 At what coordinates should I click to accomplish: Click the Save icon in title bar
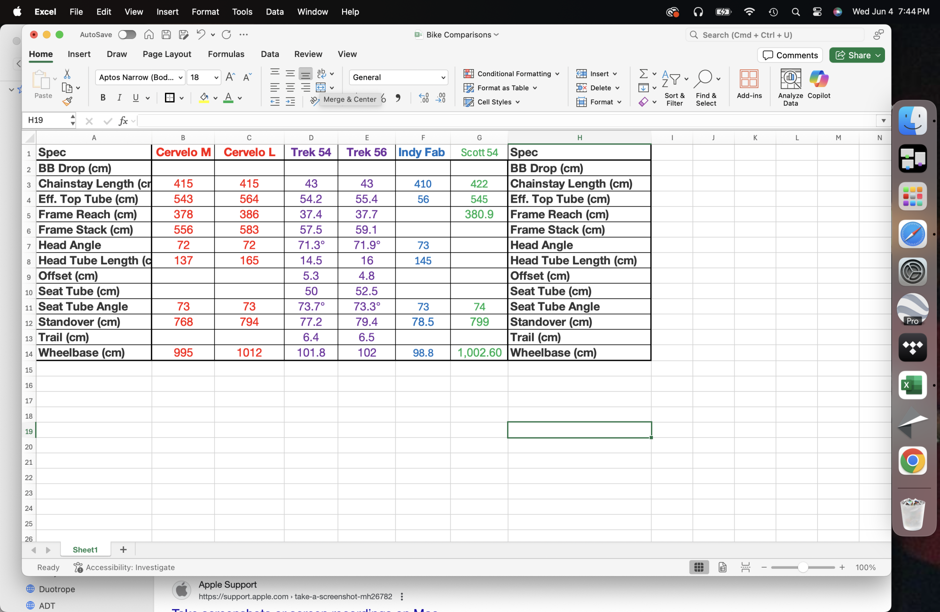click(x=166, y=34)
